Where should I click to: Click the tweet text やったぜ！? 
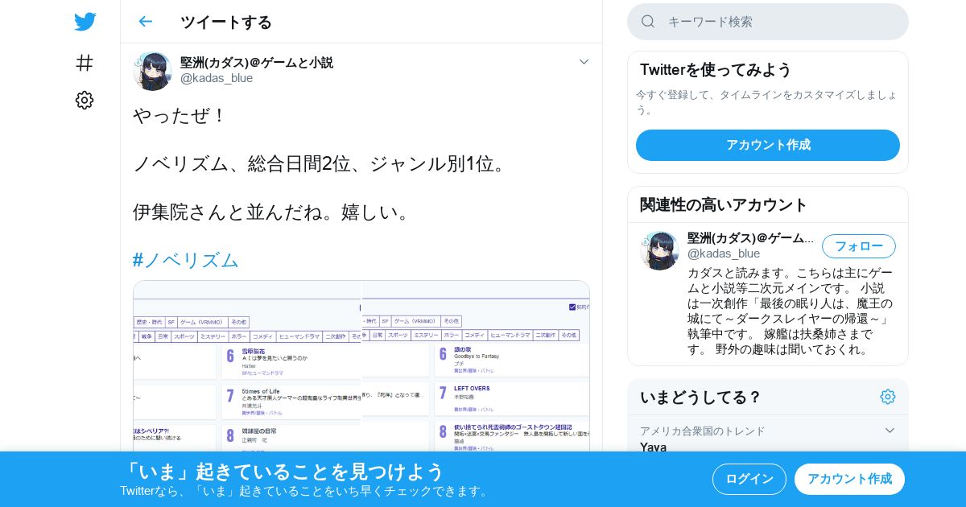coord(180,115)
